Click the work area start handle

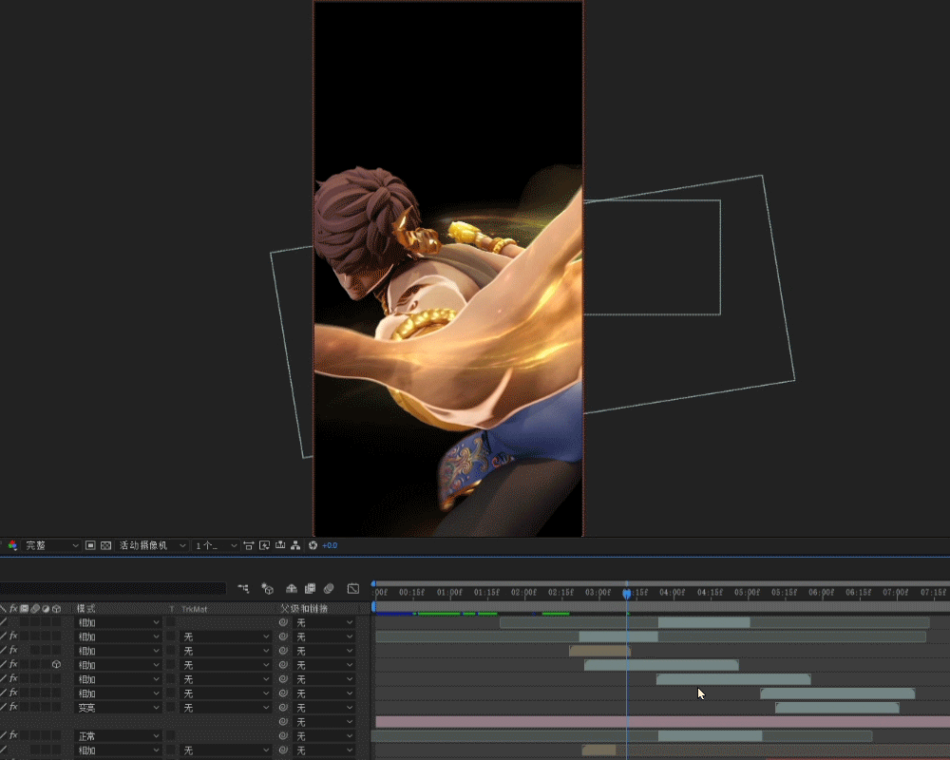pos(373,605)
